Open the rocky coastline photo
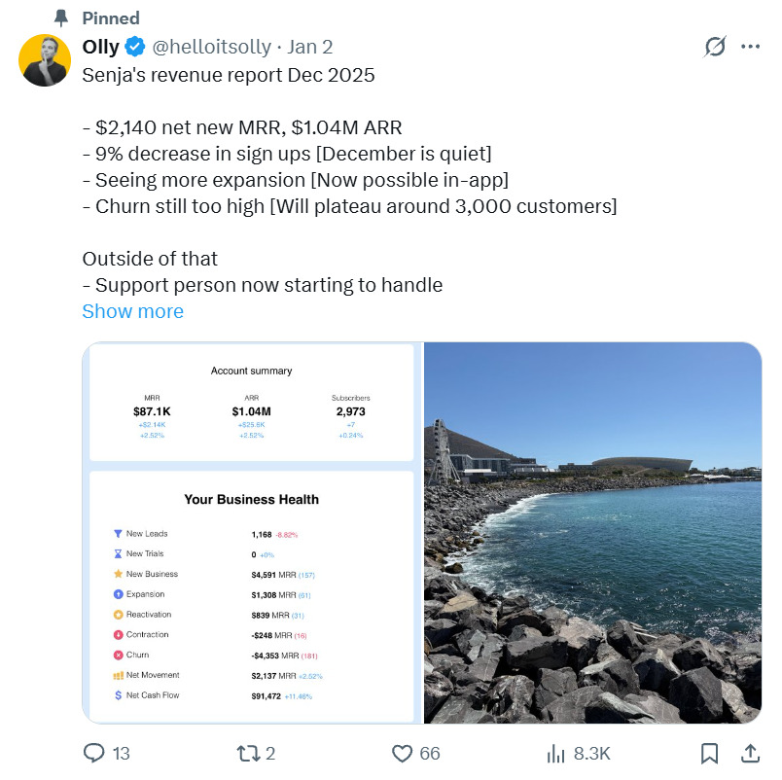Image resolution: width=782 pixels, height=780 pixels. (592, 533)
